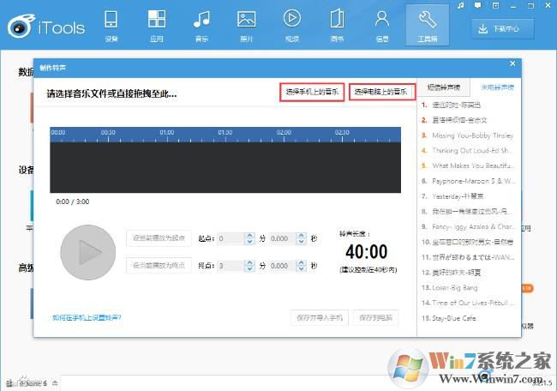Open the 音乐 (Music) section icon
557x391 pixels.
201,24
